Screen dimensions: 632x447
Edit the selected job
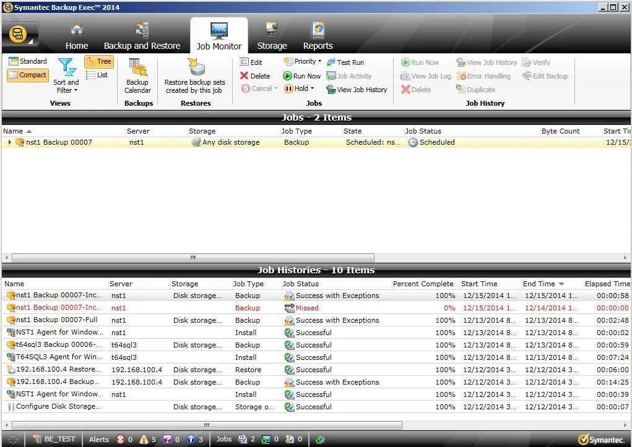[x=251, y=62]
